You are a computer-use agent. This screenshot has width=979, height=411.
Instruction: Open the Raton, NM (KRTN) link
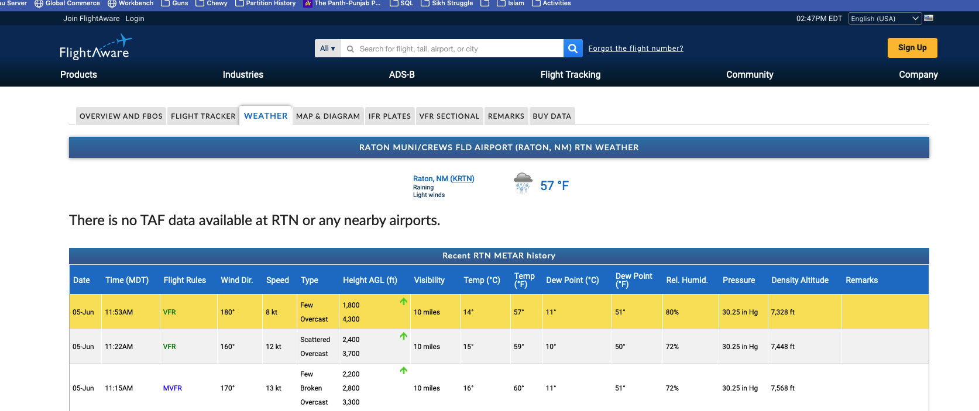(x=443, y=179)
